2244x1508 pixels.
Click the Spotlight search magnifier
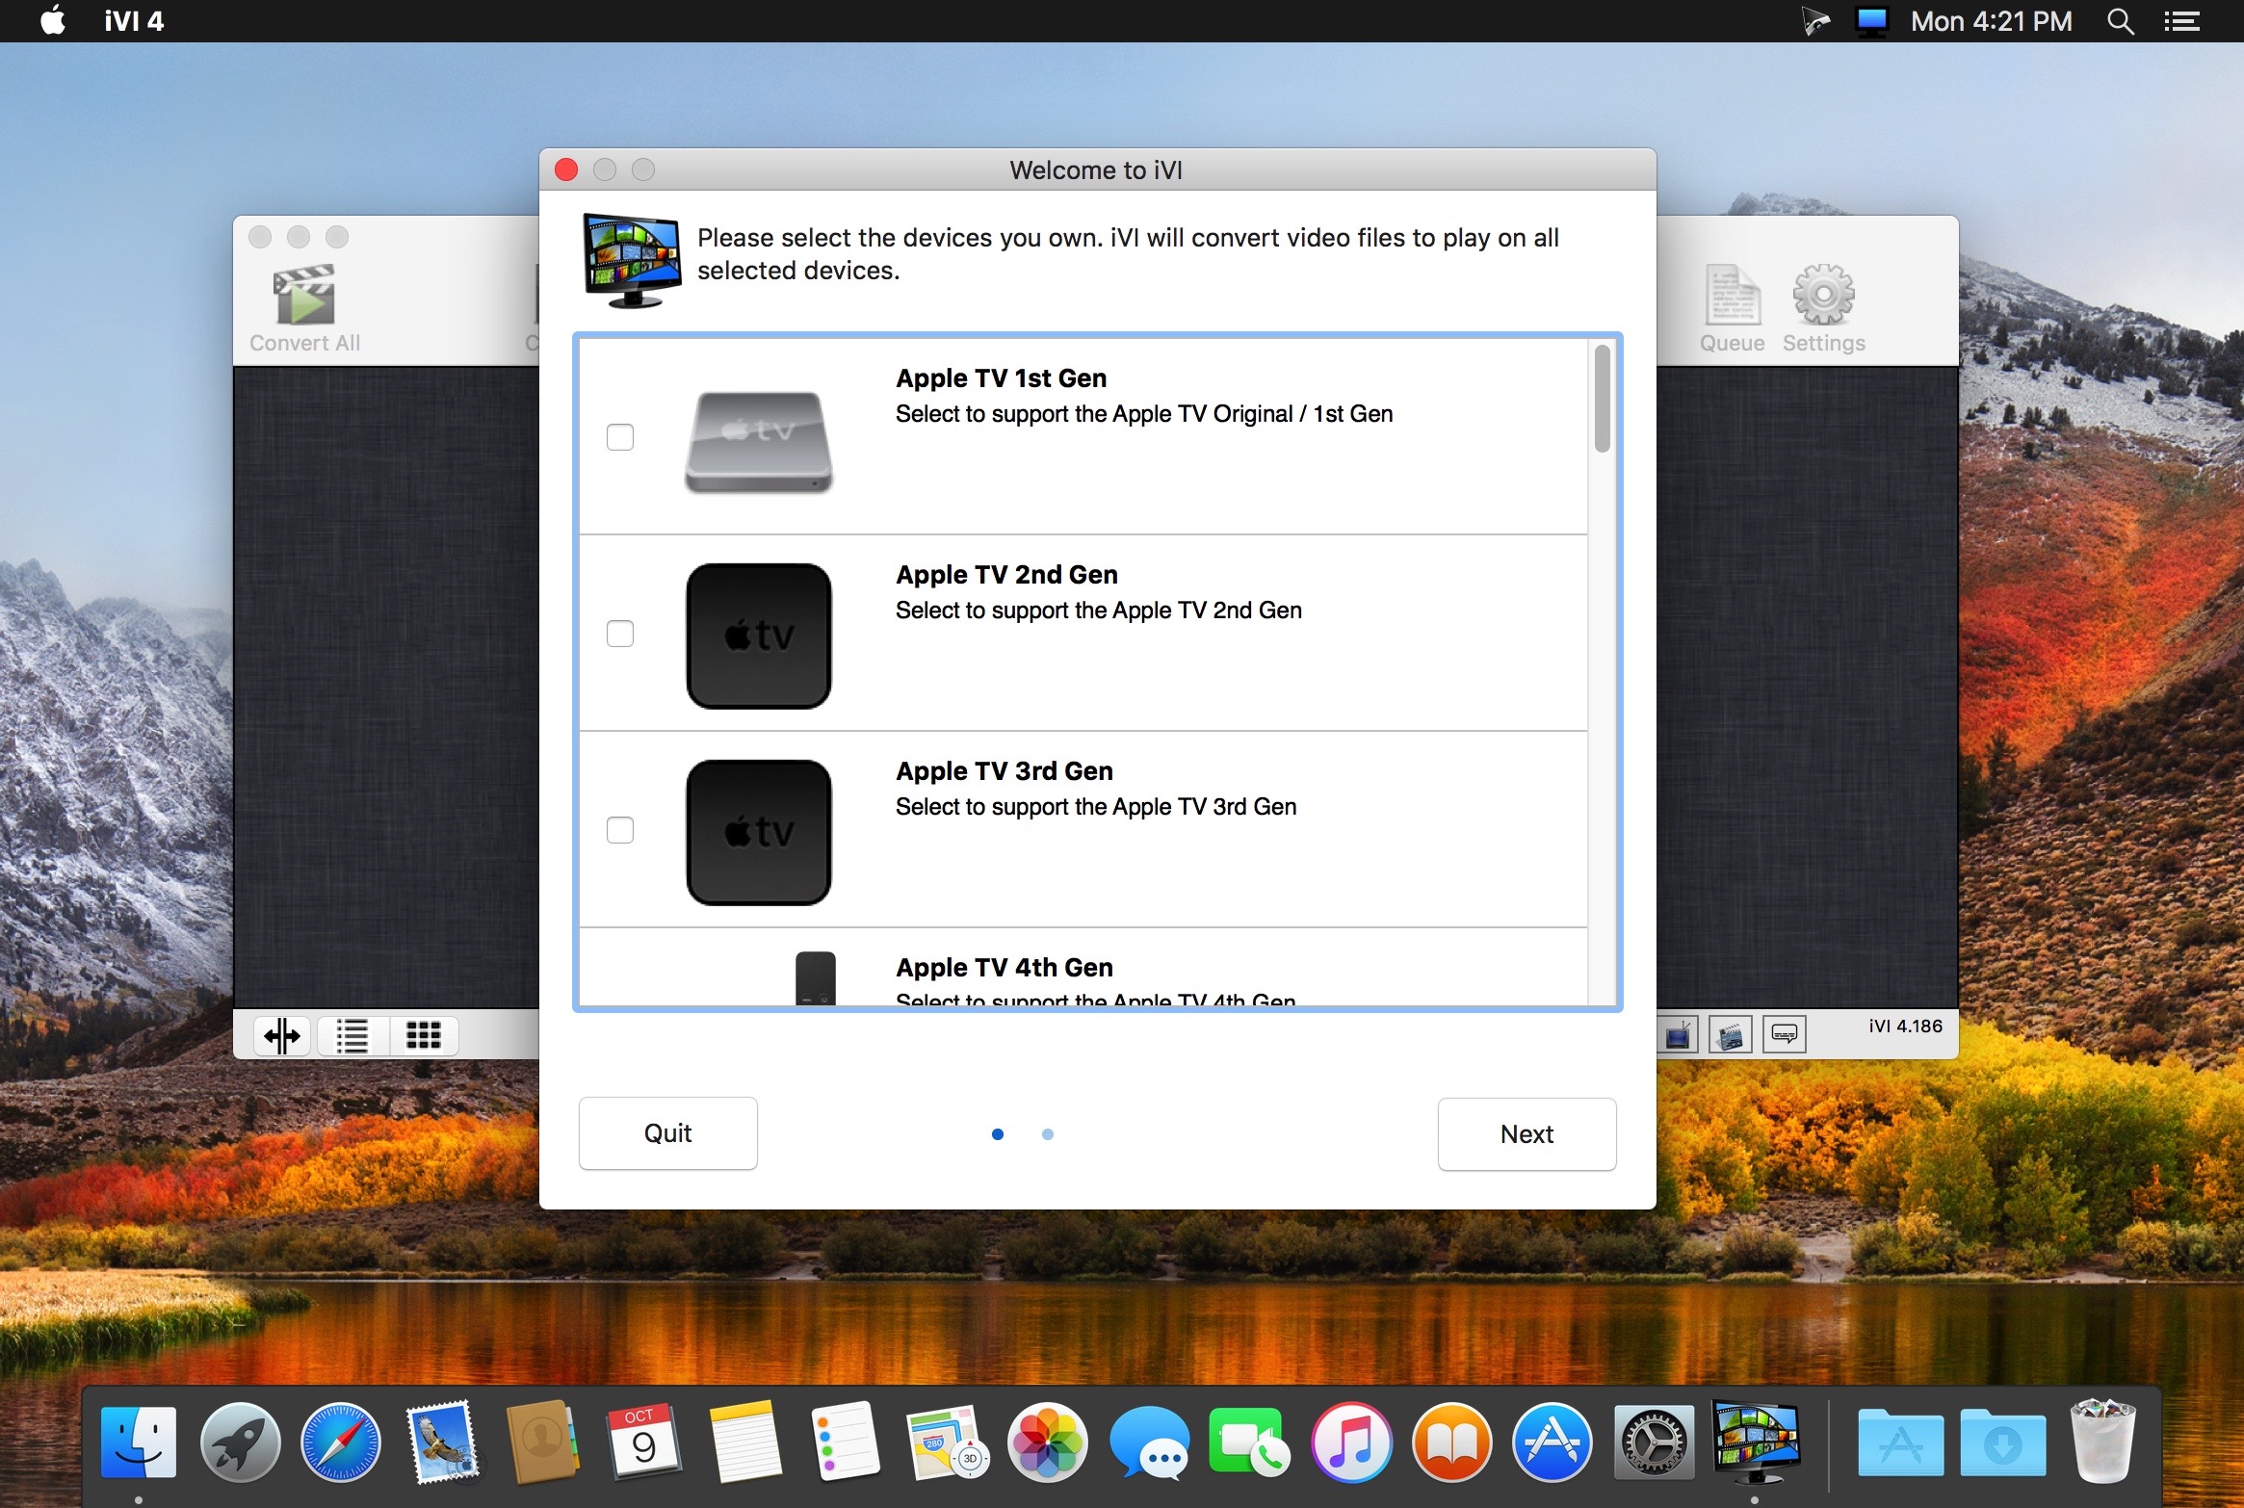pos(2120,21)
